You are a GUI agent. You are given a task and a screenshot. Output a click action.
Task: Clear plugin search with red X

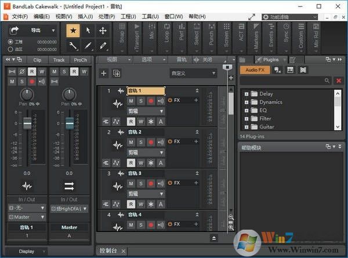[339, 81]
